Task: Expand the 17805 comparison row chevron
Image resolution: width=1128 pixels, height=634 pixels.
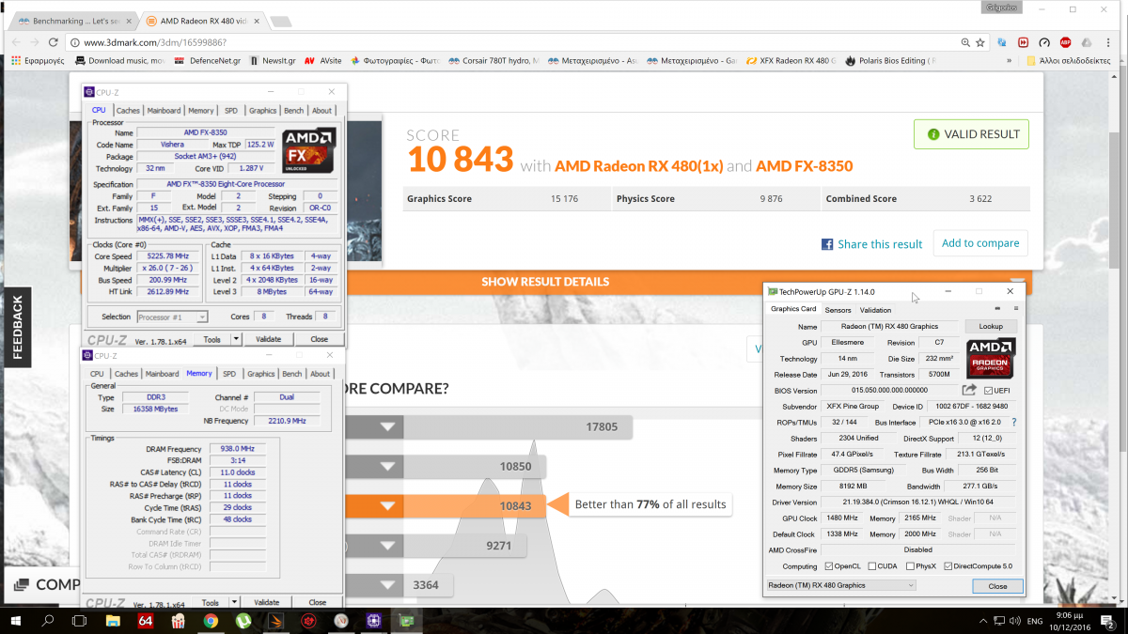Action: 387,427
